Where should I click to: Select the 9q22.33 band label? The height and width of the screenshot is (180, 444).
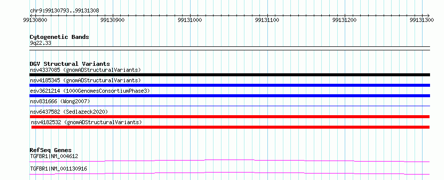pos(40,43)
